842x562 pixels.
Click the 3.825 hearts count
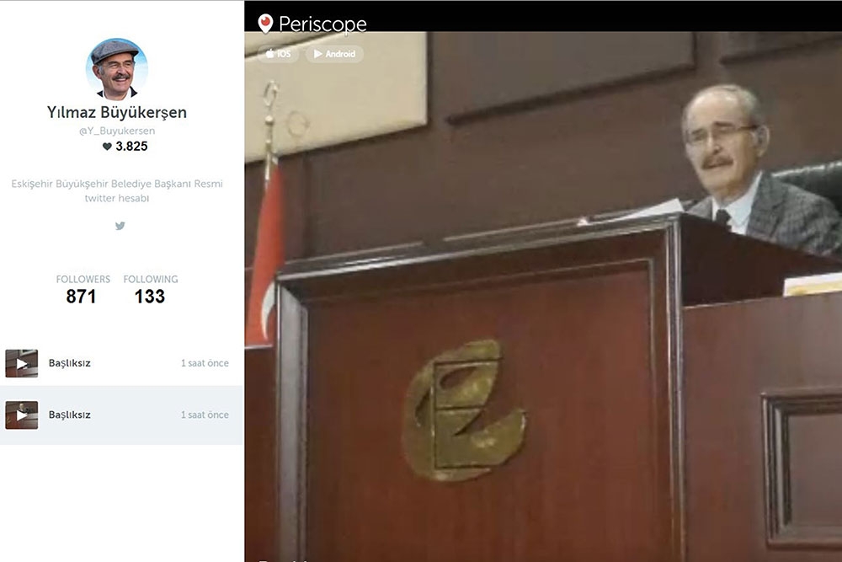(131, 146)
